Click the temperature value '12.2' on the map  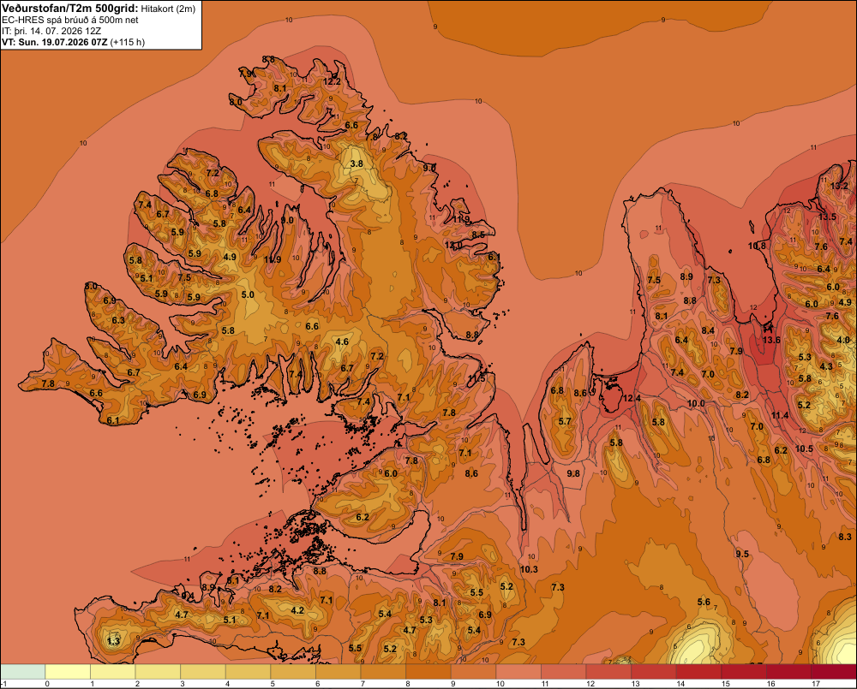pos(332,81)
